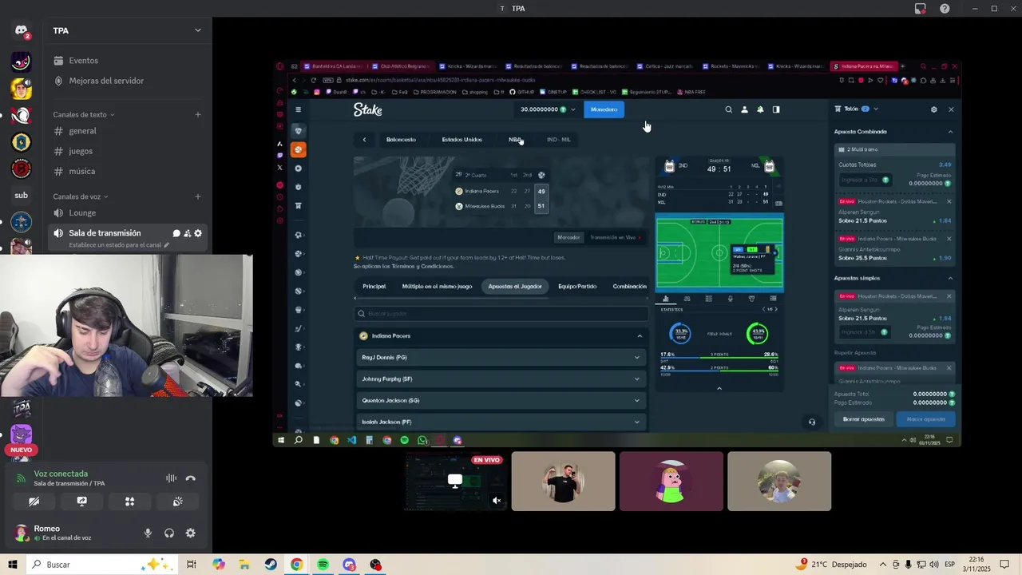Viewport: 1022px width, 575px height.
Task: Collapse the Canales de texto category
Action: coord(83,114)
